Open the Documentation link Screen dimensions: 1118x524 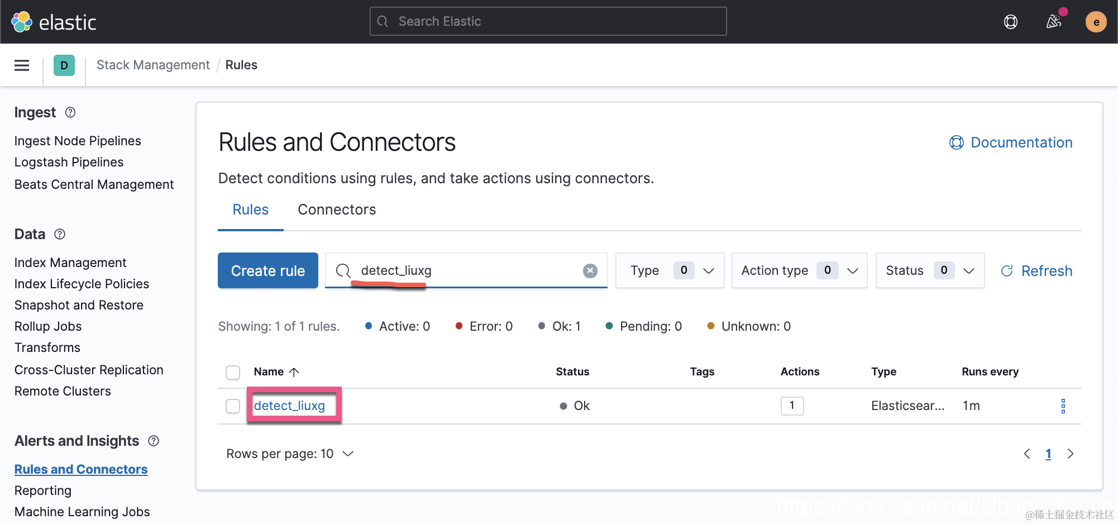pyautogui.click(x=1011, y=142)
